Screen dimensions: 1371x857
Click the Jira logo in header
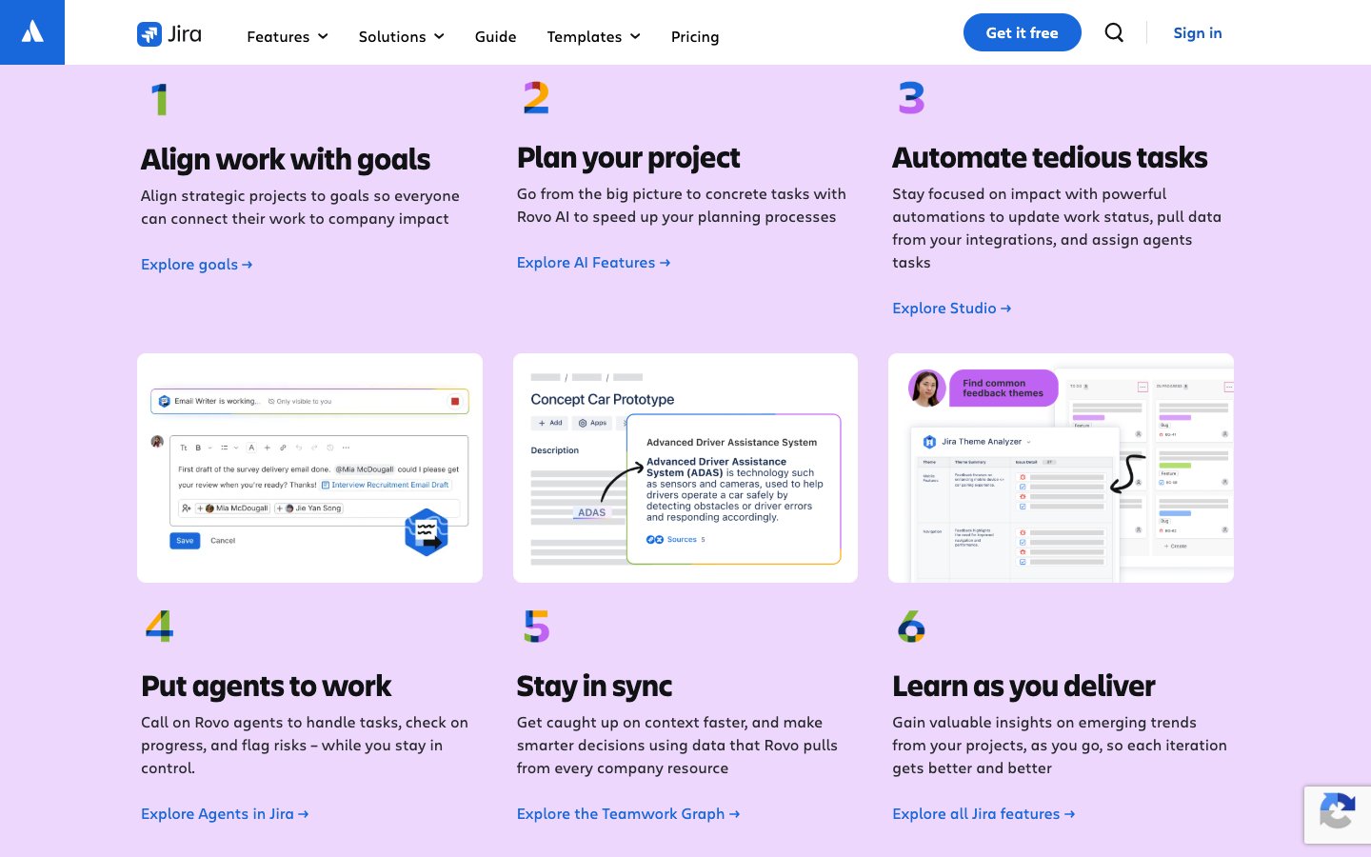pyautogui.click(x=169, y=34)
